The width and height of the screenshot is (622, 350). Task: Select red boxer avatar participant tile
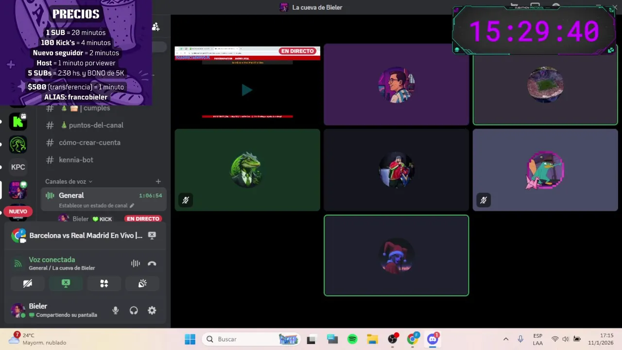[397, 170]
